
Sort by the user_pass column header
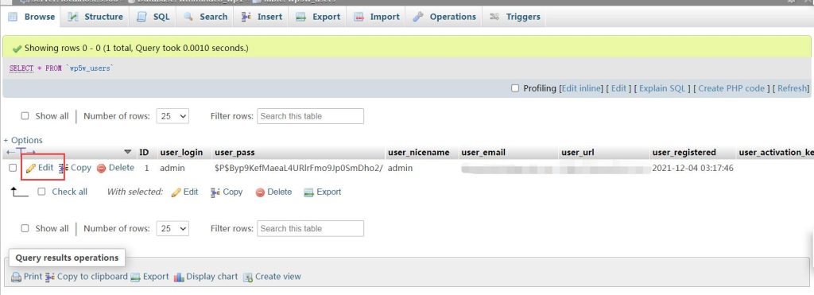pyautogui.click(x=235, y=153)
